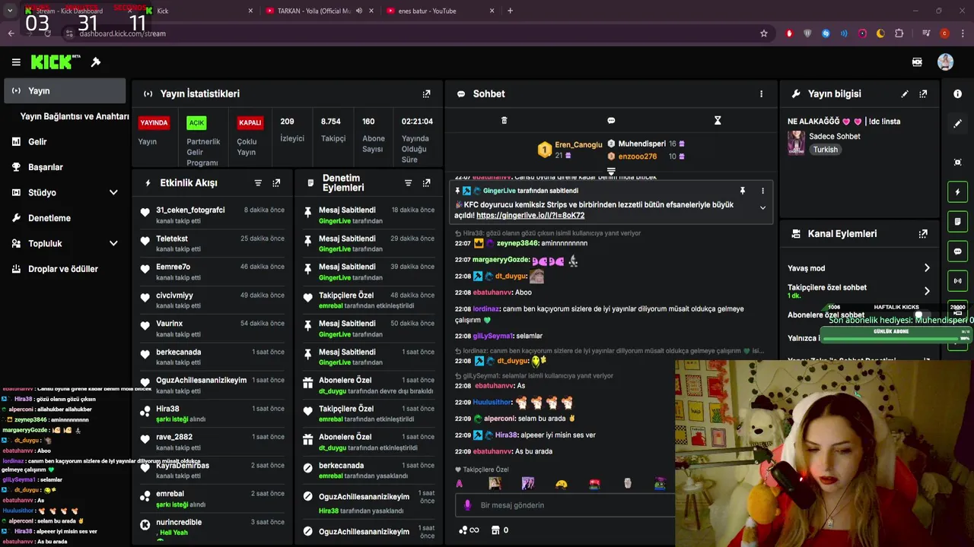Open Yayın Bağlantısı ve Anahtarı
974x547 pixels.
click(x=75, y=116)
